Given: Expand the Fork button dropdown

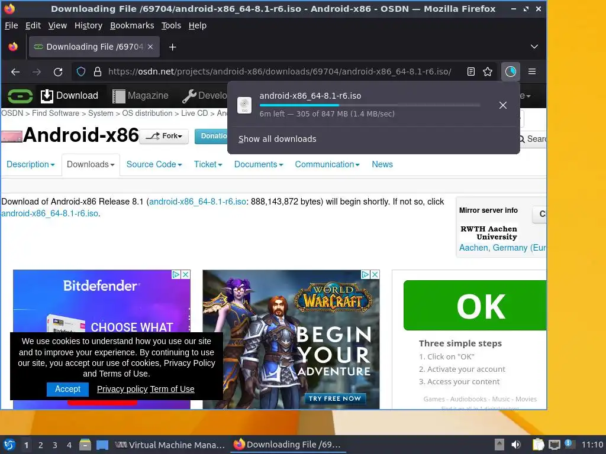Looking at the screenshot, I should tap(164, 137).
